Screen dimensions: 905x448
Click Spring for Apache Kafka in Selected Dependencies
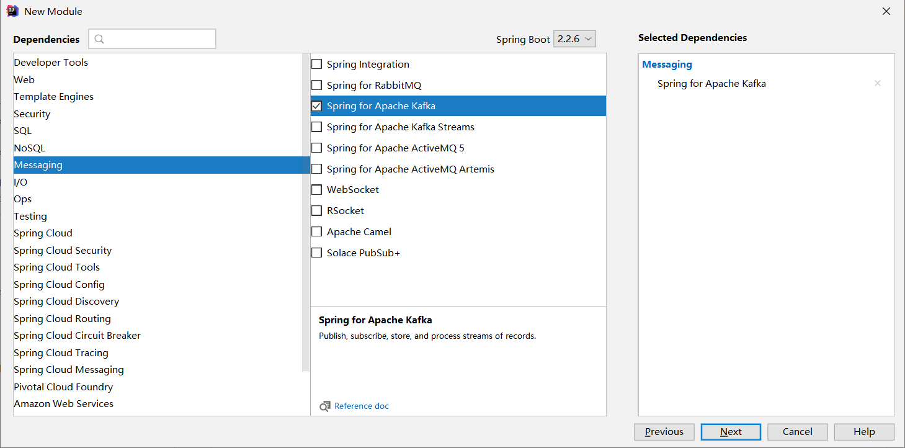click(711, 83)
